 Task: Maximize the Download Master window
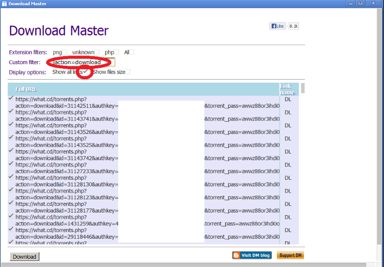[360, 4]
